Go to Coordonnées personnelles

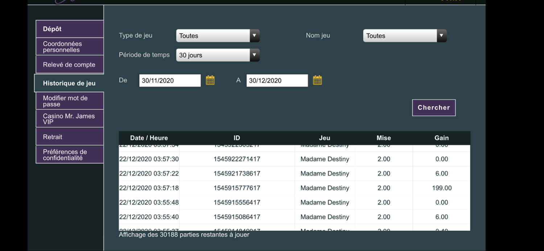coord(70,47)
